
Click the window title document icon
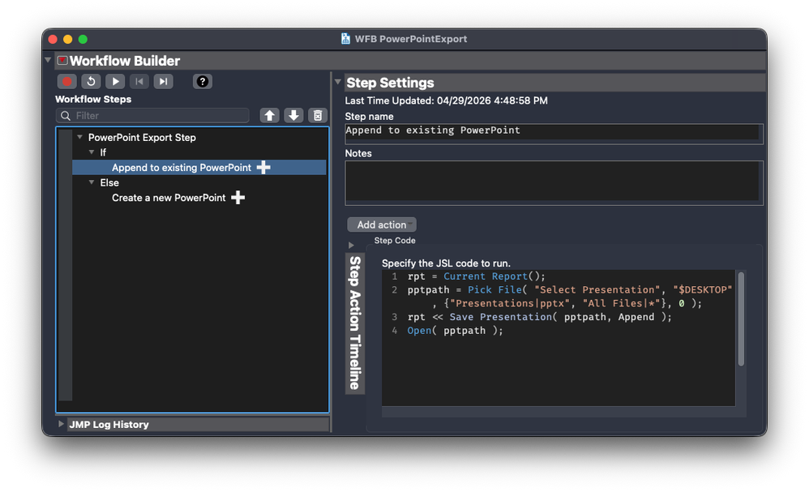(x=345, y=39)
